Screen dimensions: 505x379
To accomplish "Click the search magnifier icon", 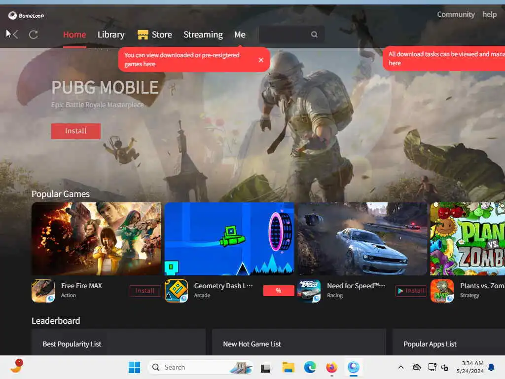I will point(314,34).
